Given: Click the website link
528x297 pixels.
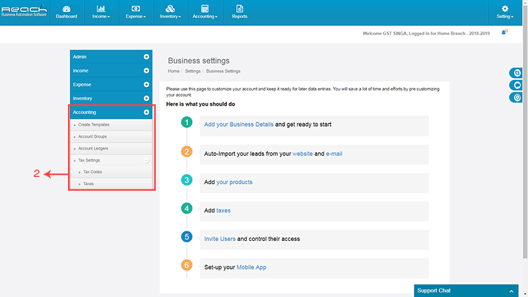Looking at the screenshot, I should 302,154.
